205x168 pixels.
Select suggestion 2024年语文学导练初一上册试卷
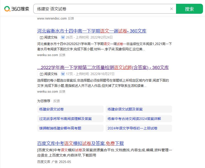[139, 128]
